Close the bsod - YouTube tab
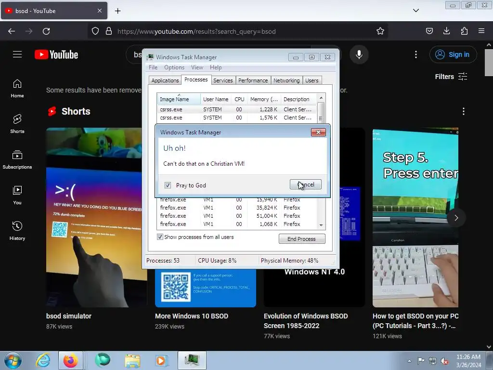This screenshot has width=493, height=370. tap(100, 11)
